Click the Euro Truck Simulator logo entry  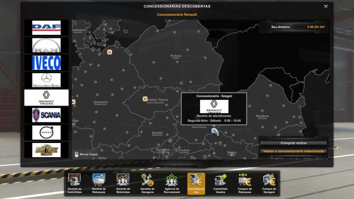coord(46,150)
